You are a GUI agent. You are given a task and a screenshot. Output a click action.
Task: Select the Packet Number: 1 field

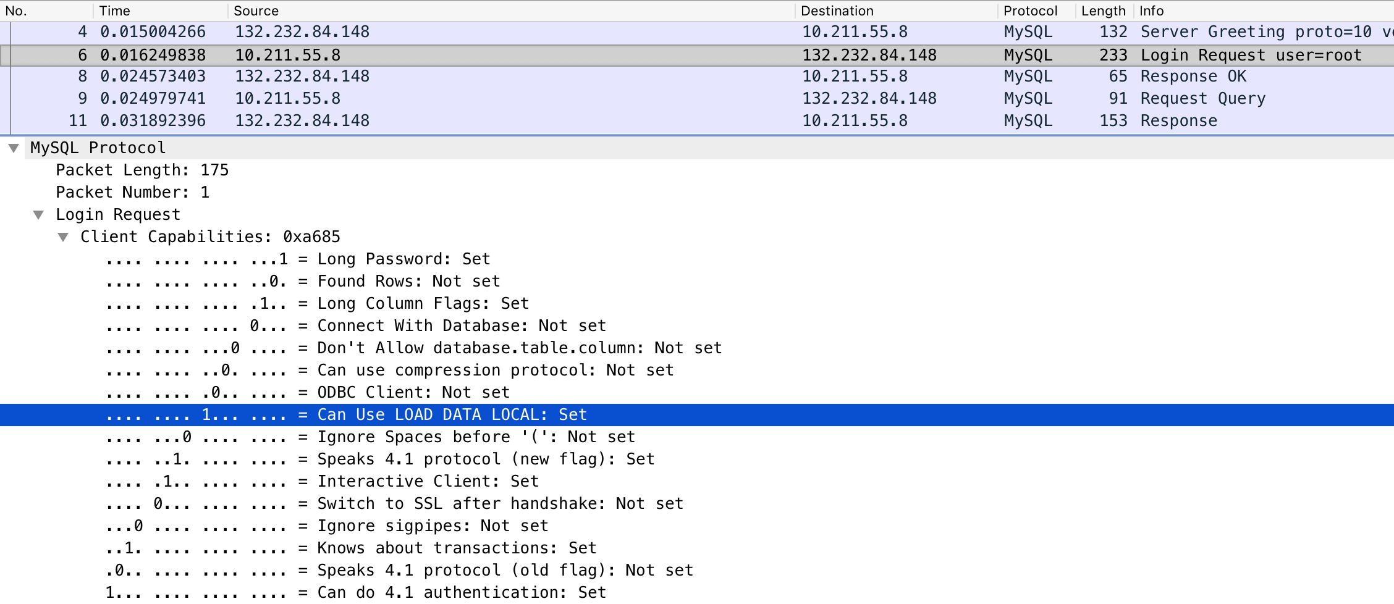pos(133,193)
